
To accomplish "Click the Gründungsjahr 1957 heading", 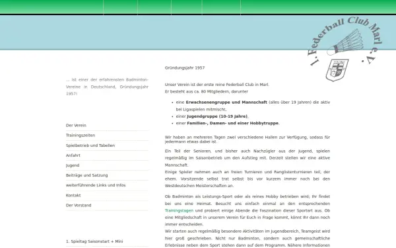I will pyautogui.click(x=185, y=68).
